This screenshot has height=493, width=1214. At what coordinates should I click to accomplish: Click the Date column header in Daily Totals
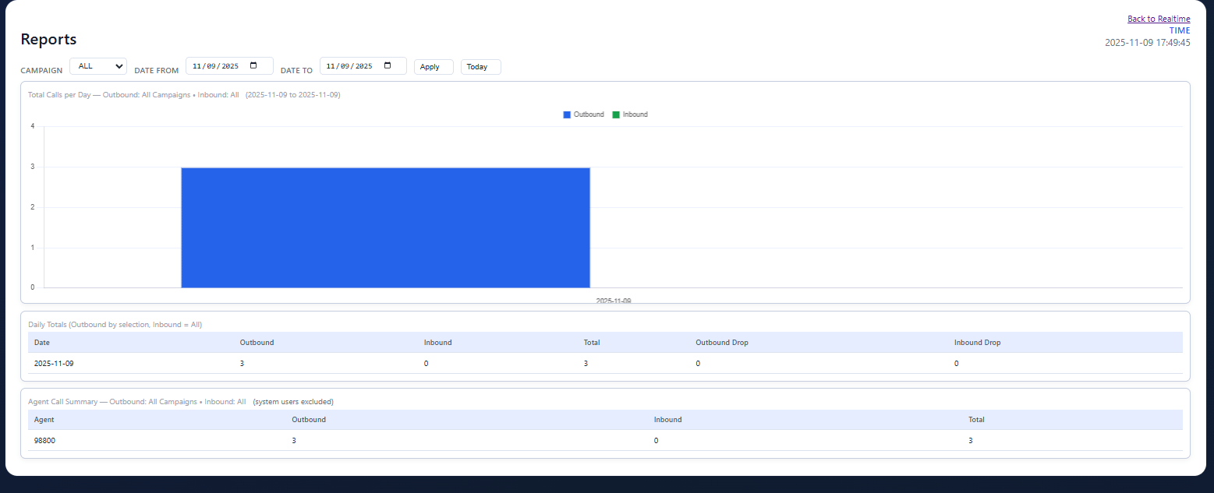point(41,342)
